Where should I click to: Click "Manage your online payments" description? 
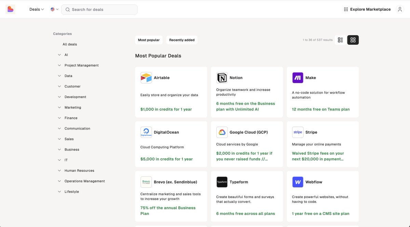pos(317,144)
